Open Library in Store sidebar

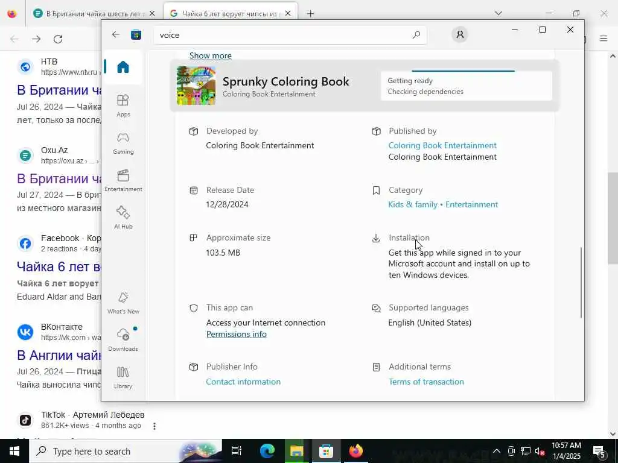pos(123,377)
